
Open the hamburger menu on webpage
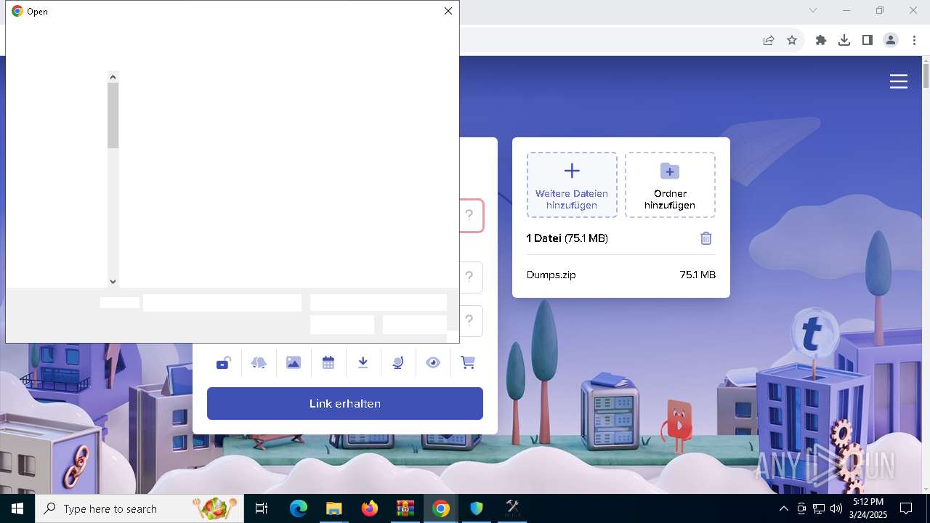pos(899,81)
